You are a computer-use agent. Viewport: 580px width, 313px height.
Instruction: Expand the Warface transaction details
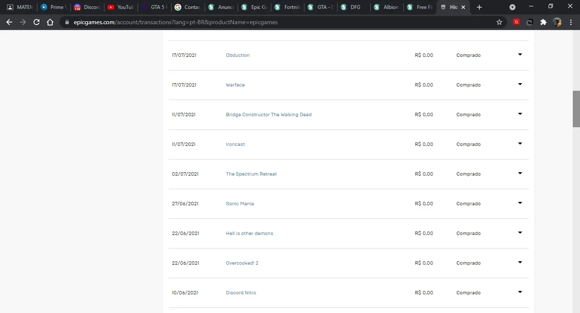[x=520, y=84]
